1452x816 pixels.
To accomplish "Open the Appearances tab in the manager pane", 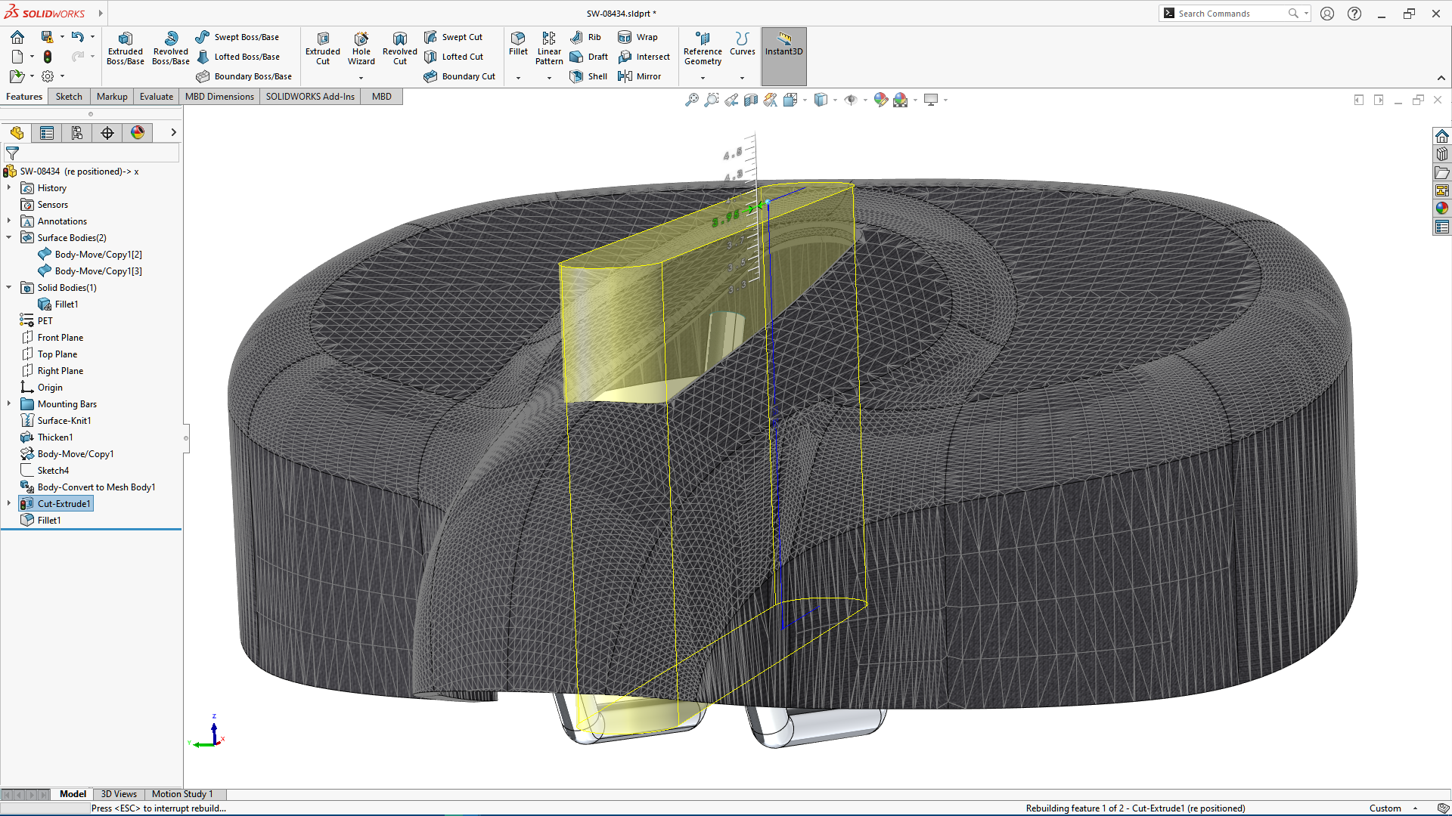I will pyautogui.click(x=138, y=133).
